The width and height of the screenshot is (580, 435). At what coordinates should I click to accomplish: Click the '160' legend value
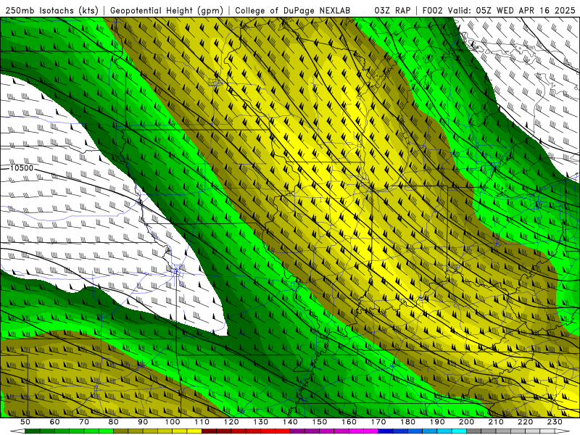click(x=349, y=422)
